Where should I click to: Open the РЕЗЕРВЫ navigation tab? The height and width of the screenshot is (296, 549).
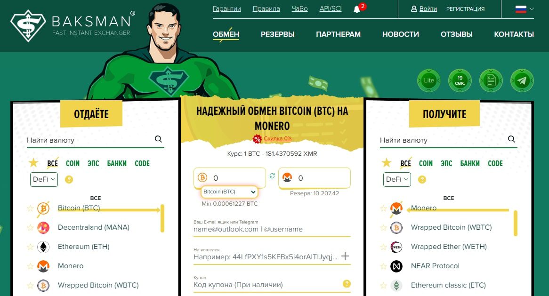coord(277,34)
